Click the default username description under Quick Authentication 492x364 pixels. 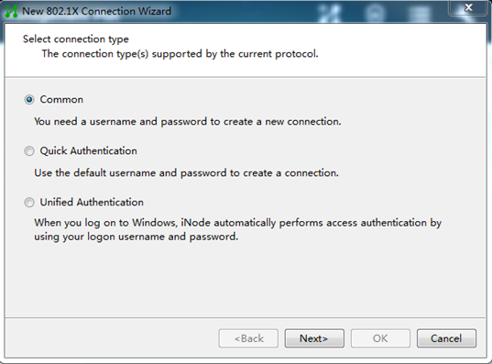pyautogui.click(x=186, y=173)
